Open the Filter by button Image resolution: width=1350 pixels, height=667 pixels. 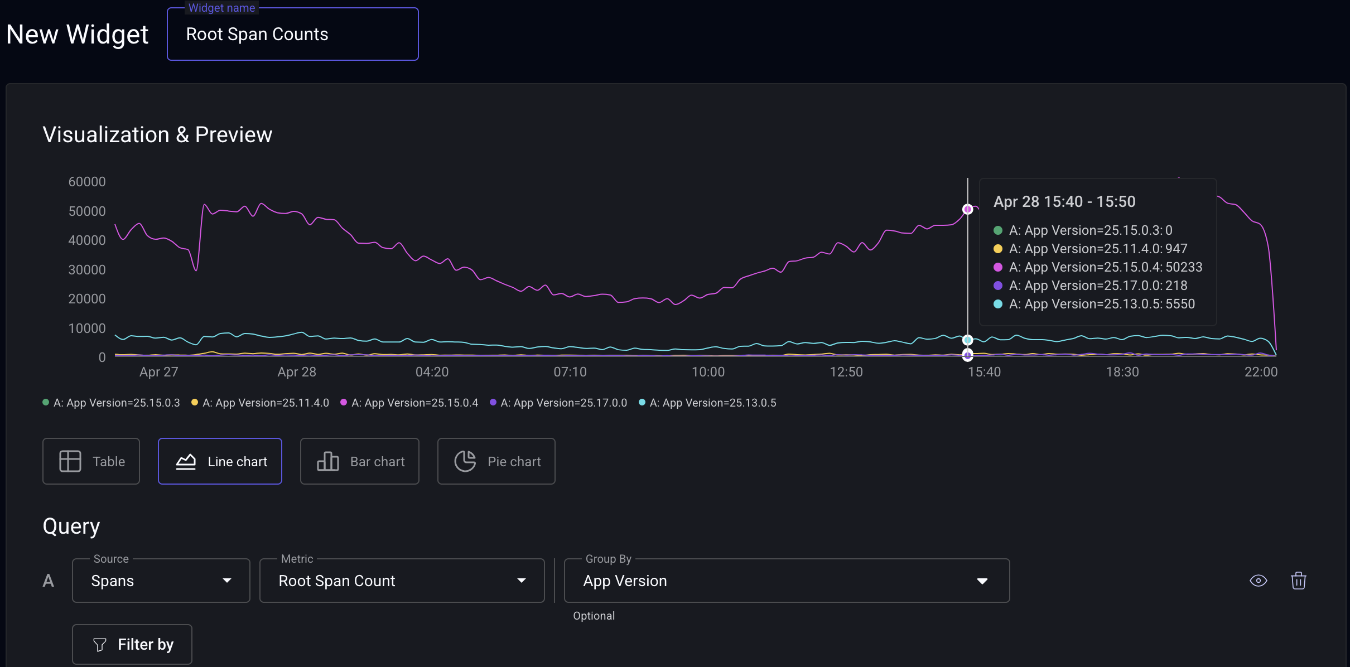pyautogui.click(x=132, y=644)
